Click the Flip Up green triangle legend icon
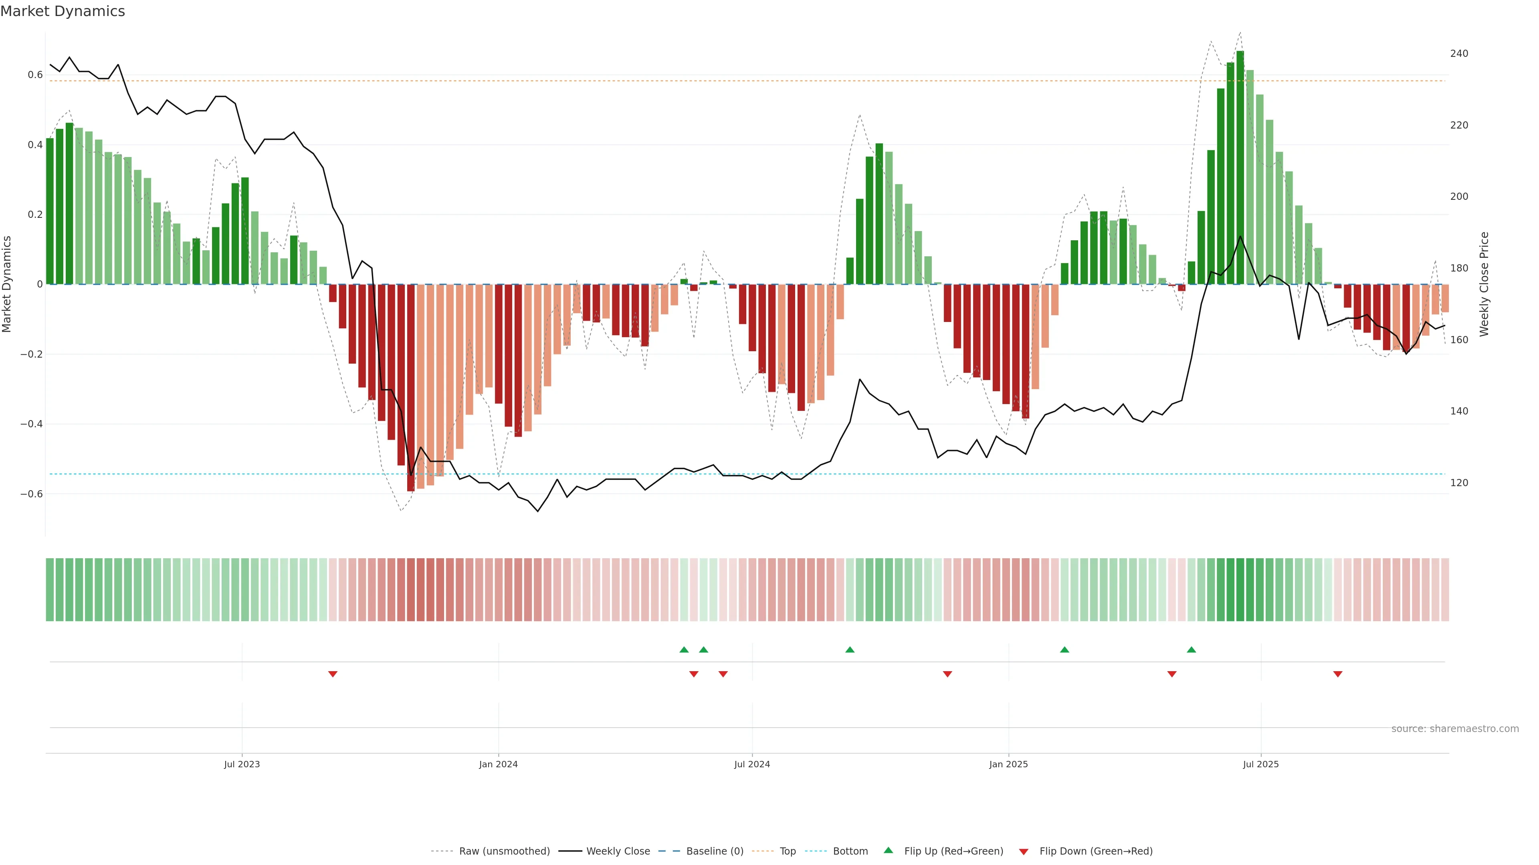1539x865 pixels. (x=889, y=850)
